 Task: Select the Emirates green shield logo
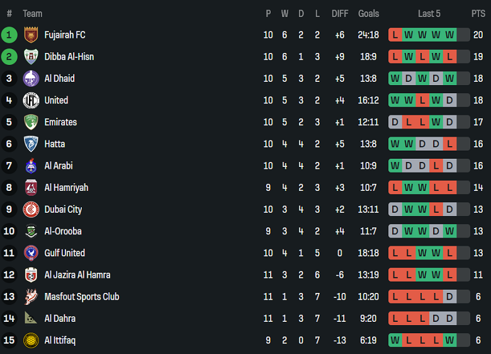(x=31, y=122)
